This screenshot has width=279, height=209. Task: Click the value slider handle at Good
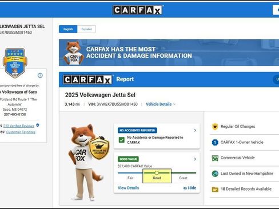[x=157, y=173]
